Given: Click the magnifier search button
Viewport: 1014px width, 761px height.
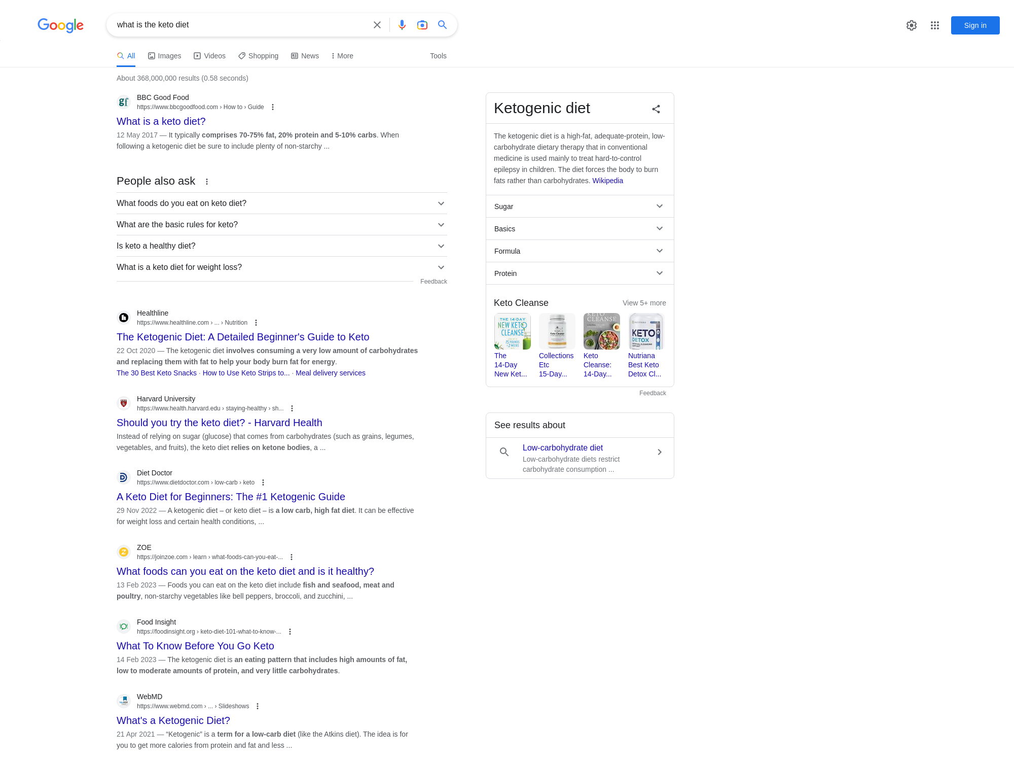Looking at the screenshot, I should click(x=443, y=25).
